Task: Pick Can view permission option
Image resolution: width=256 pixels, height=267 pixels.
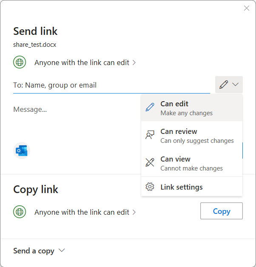Action: coord(192,163)
